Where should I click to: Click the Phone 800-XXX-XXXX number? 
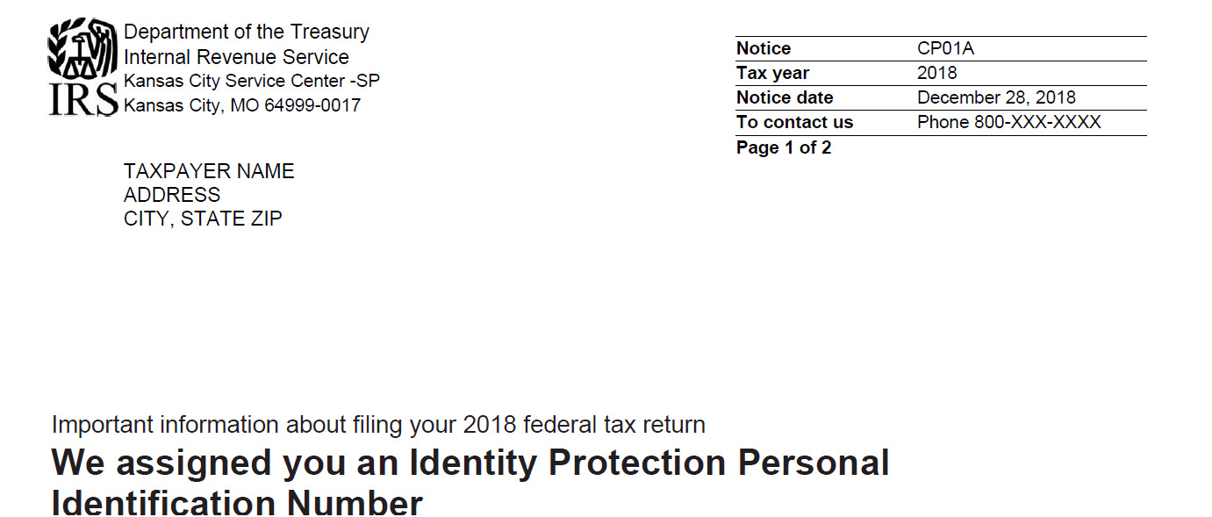[x=1009, y=122]
